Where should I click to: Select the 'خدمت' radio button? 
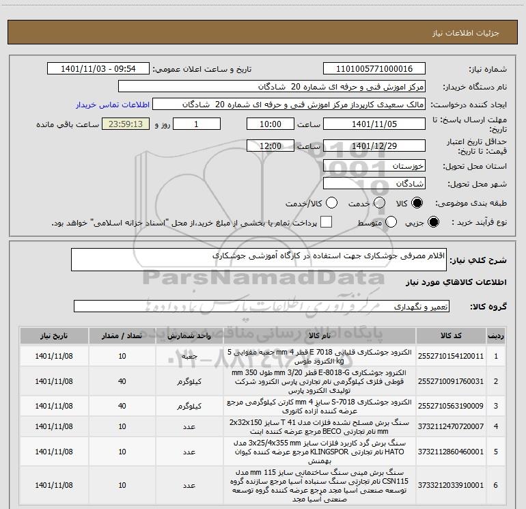tap(378, 204)
